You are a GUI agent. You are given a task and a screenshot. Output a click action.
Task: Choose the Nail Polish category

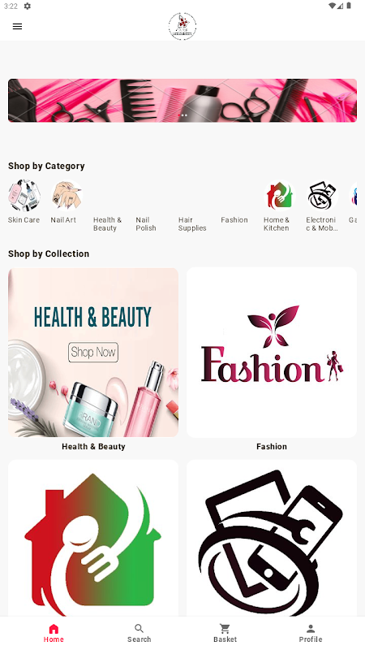[x=146, y=224]
